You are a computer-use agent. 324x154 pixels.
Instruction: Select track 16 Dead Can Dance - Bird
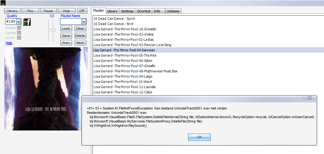click(x=208, y=24)
